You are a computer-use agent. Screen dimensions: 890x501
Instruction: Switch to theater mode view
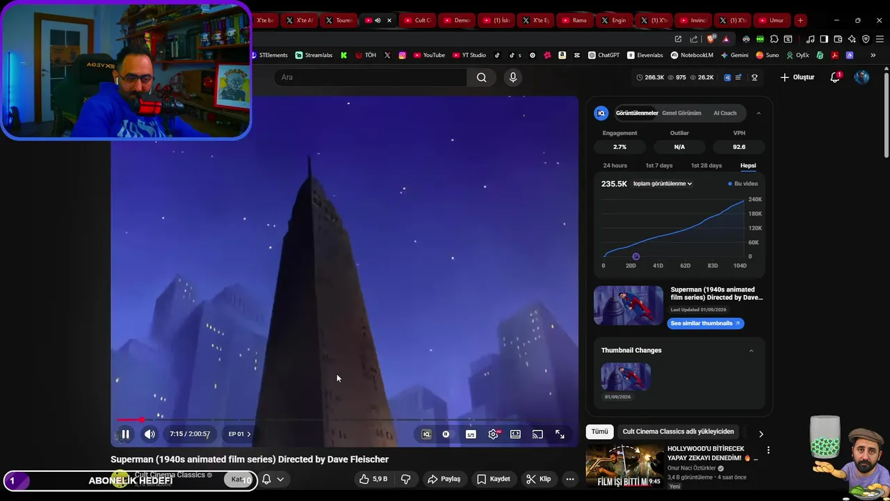[x=515, y=434]
